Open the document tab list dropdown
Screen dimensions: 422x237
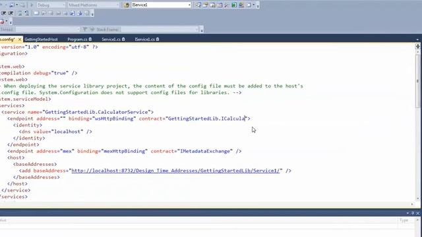[x=417, y=39]
